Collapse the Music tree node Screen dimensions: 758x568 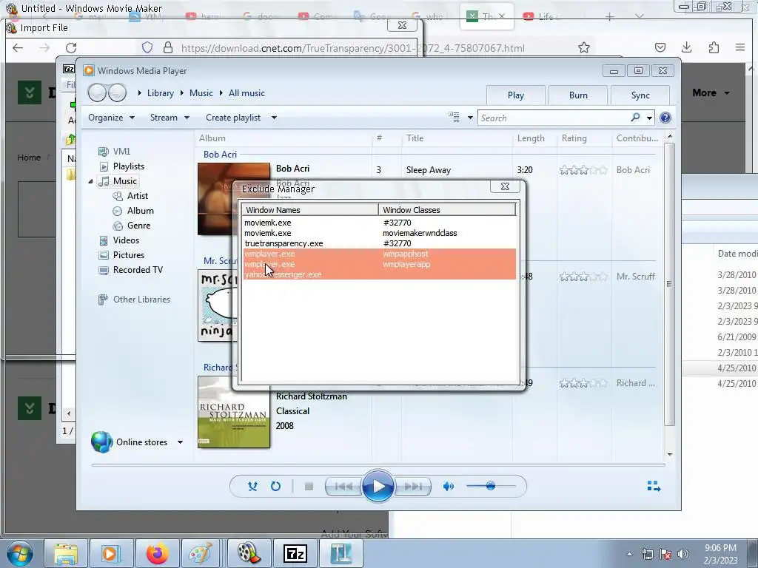(90, 181)
